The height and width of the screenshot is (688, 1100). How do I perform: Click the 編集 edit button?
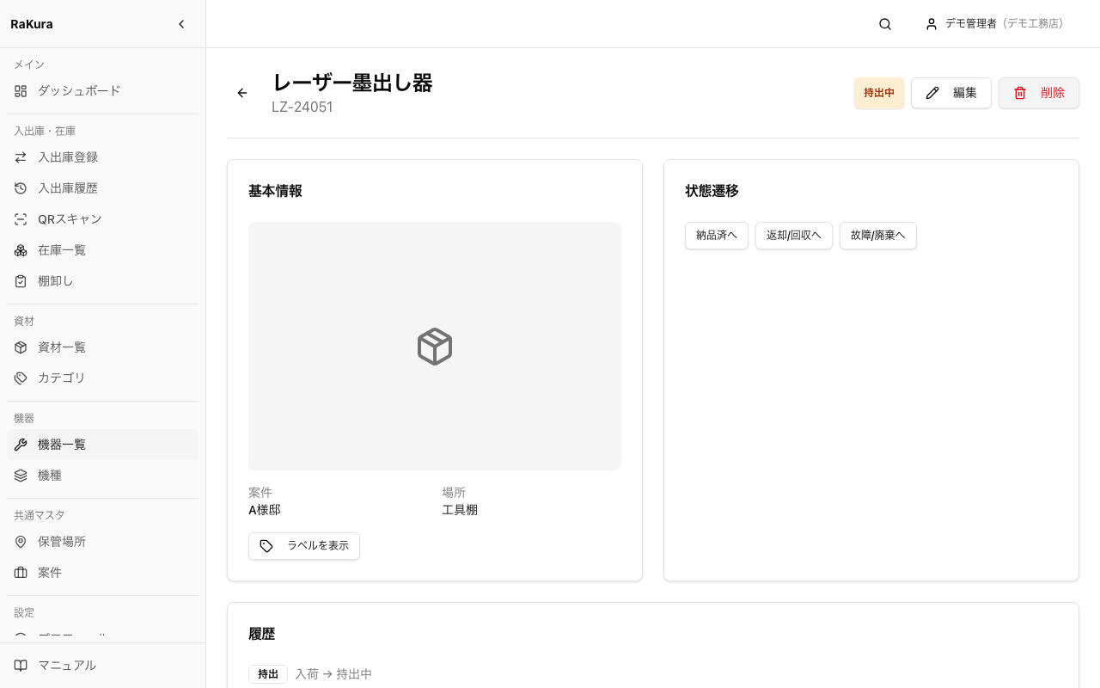(x=951, y=93)
